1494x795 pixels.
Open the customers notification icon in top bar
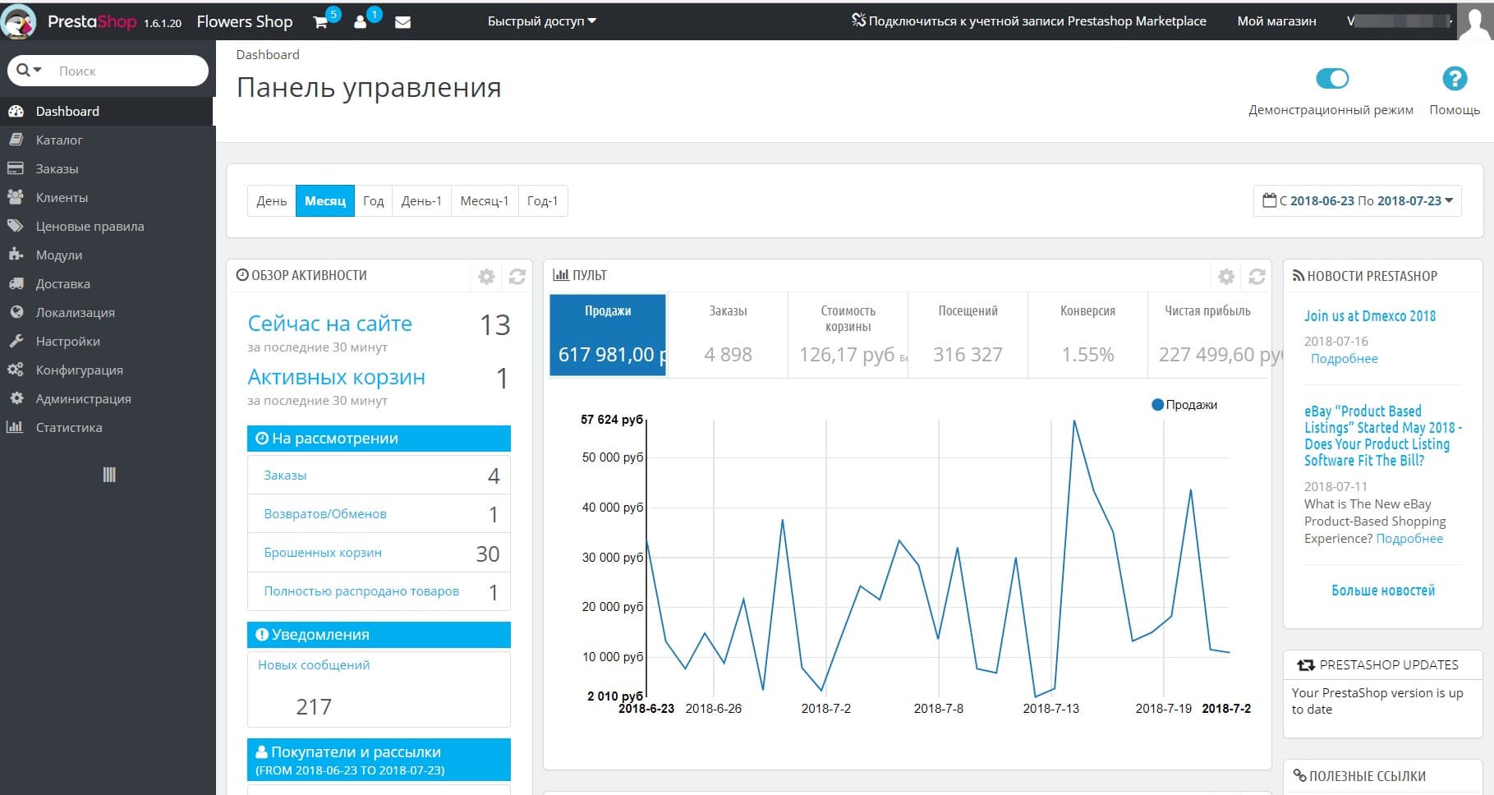coord(361,22)
